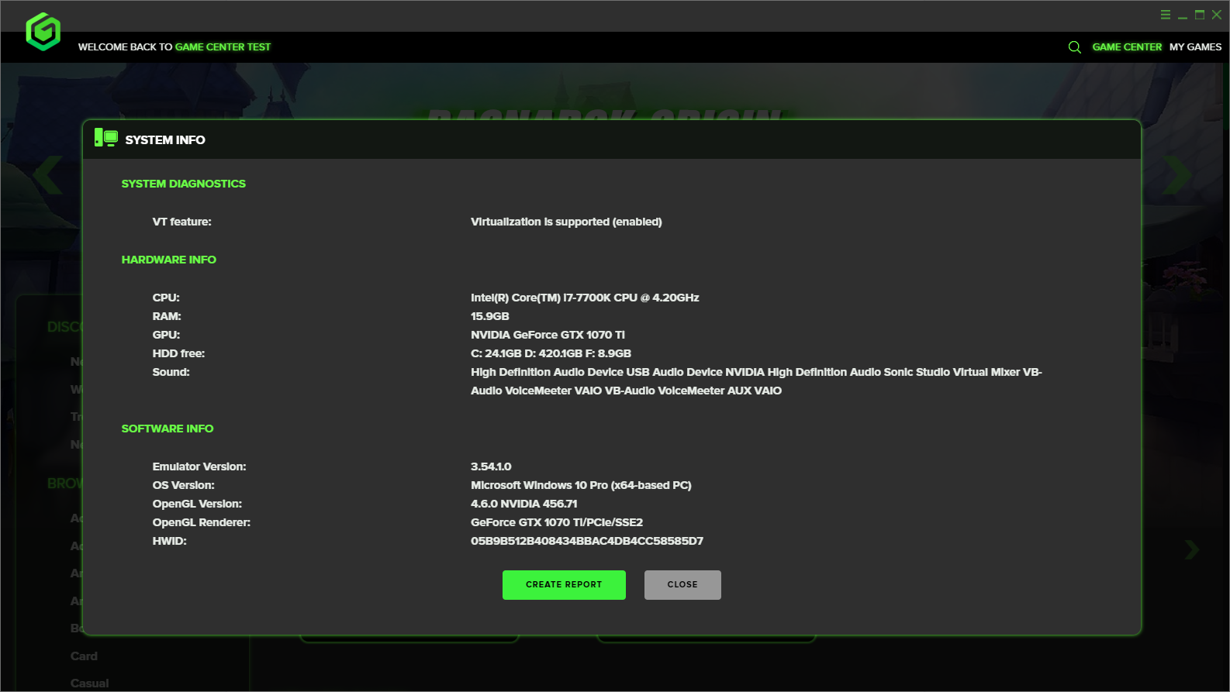Click the Game Center hexagon logo

pyautogui.click(x=43, y=32)
